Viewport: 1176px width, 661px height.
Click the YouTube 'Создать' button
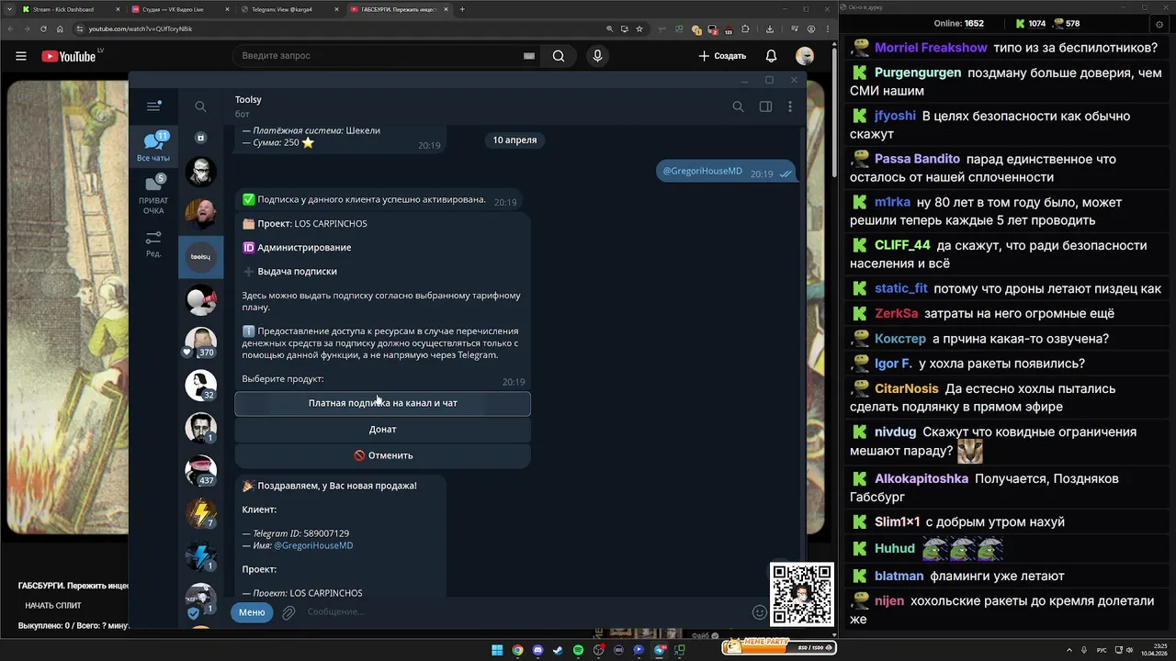pos(722,56)
